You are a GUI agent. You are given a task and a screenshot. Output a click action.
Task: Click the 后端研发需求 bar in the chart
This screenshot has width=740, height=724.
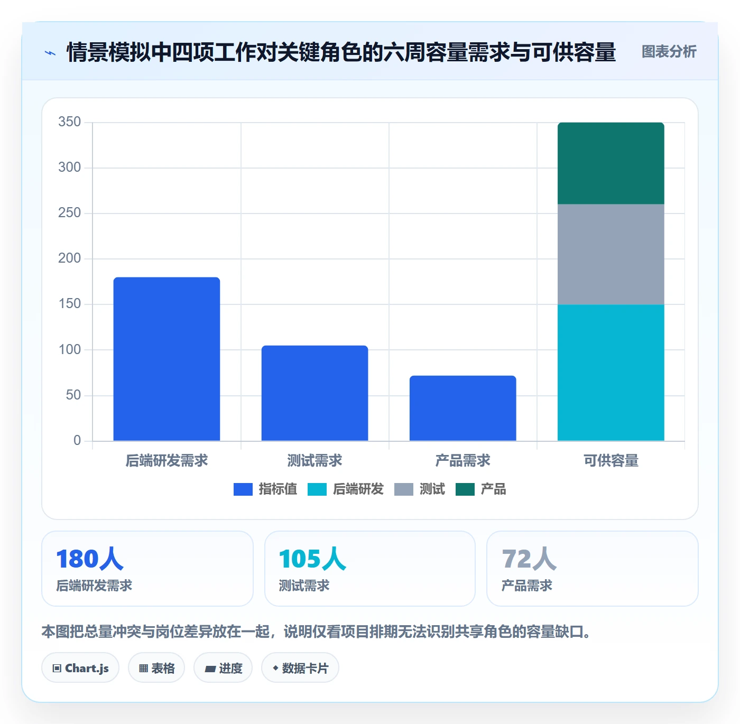coord(166,359)
